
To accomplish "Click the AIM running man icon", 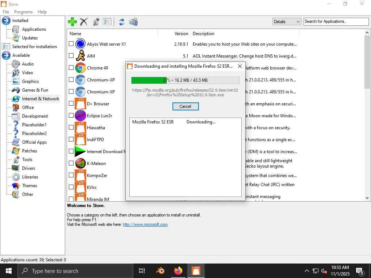I will tap(80, 56).
